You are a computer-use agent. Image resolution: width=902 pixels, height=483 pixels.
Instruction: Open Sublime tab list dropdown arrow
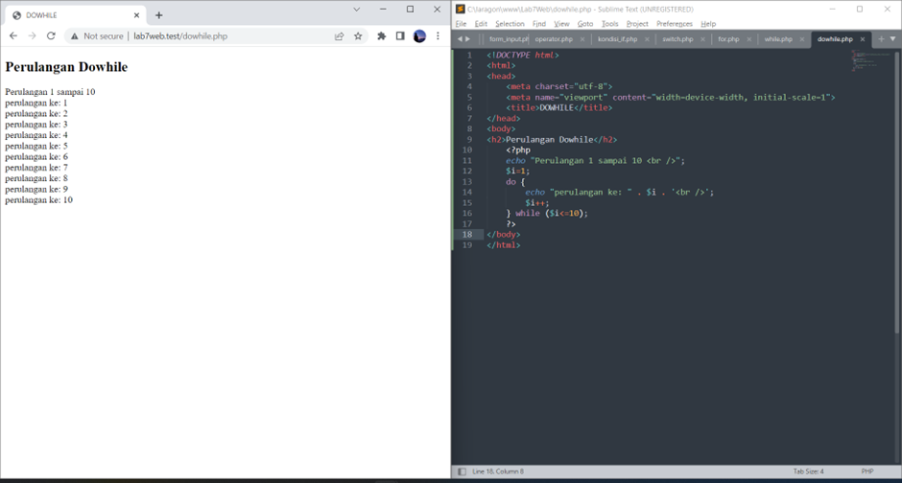[892, 39]
